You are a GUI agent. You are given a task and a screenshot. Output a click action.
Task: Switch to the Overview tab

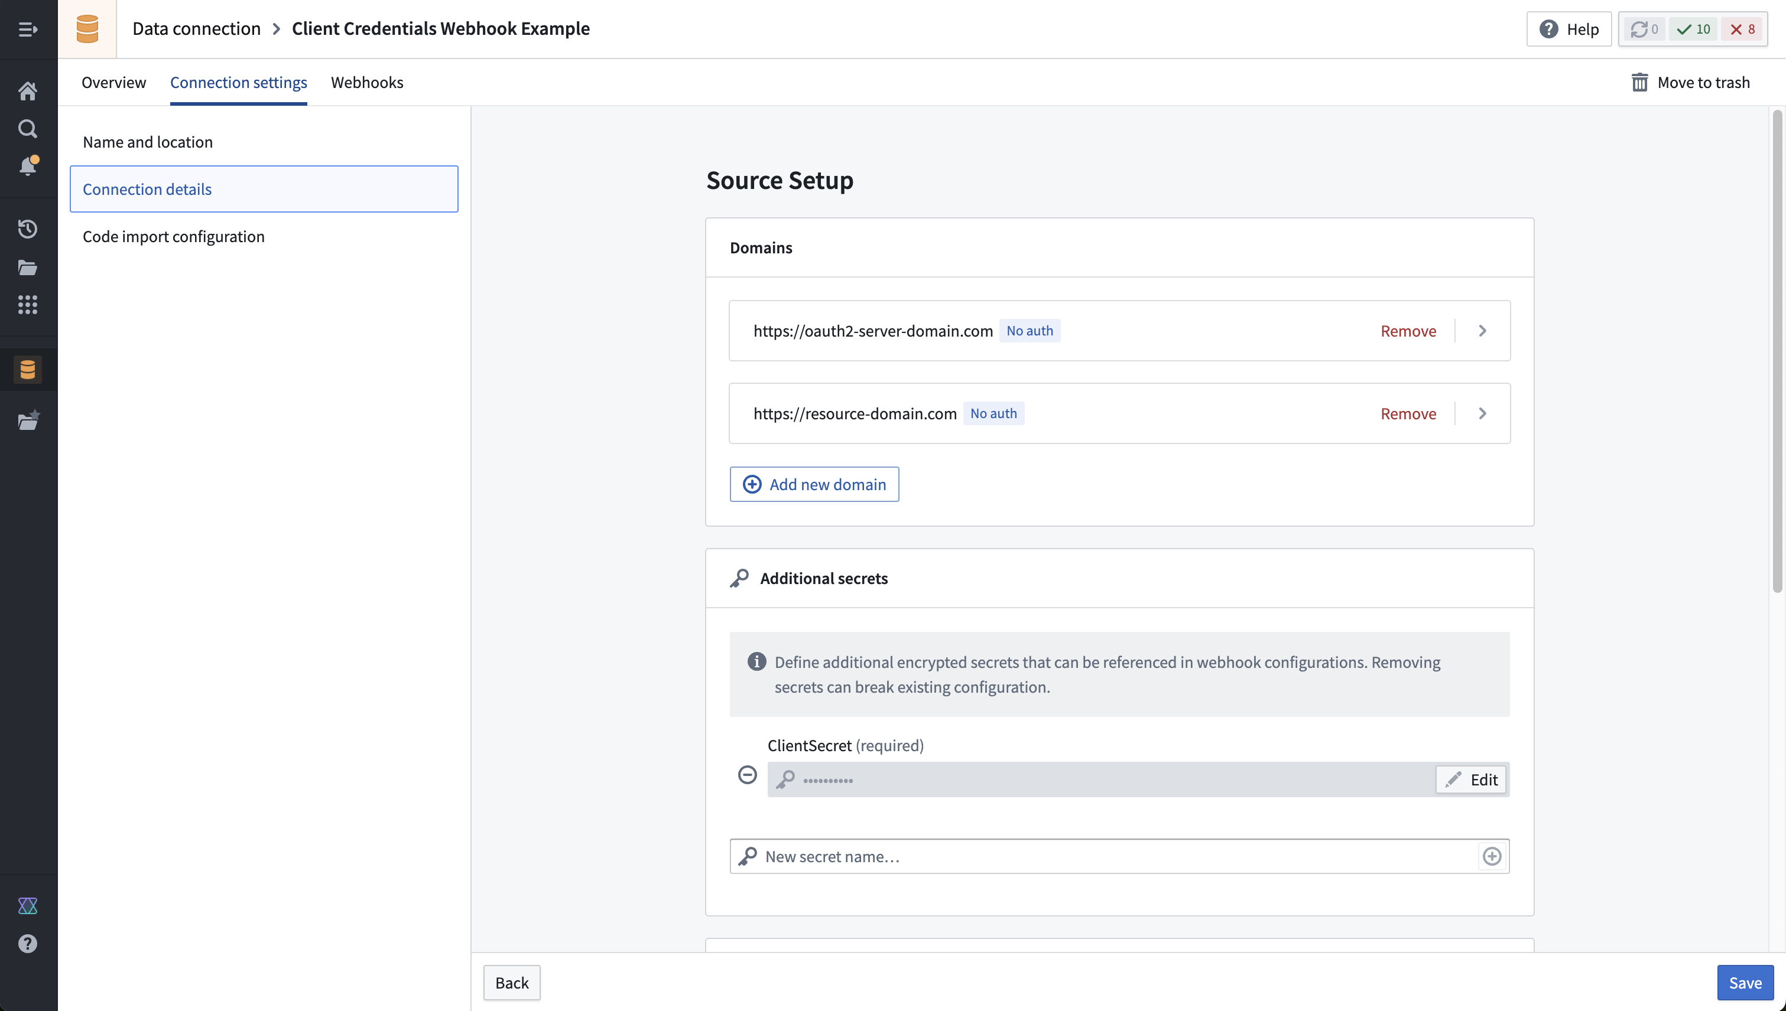[x=114, y=83]
